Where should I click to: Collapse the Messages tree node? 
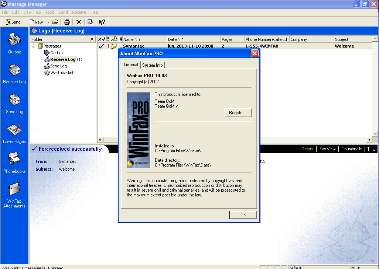click(x=33, y=46)
